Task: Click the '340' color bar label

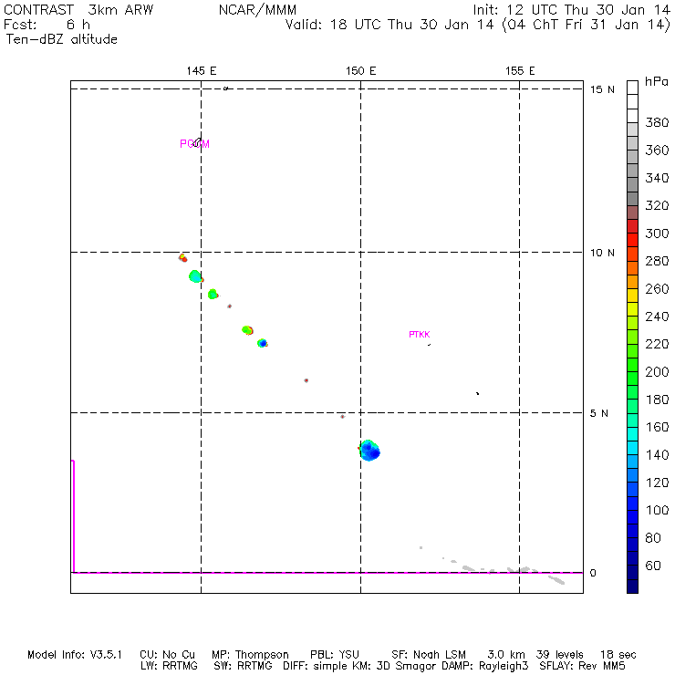Action: (x=657, y=178)
